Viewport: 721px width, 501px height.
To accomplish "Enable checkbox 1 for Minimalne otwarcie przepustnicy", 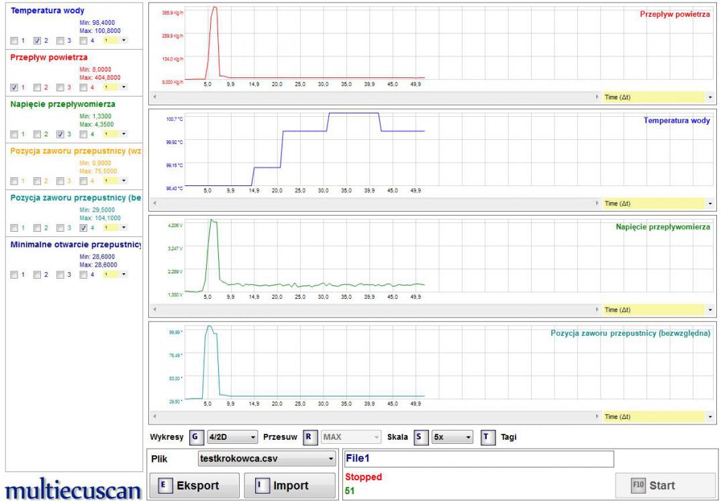I will click(15, 274).
